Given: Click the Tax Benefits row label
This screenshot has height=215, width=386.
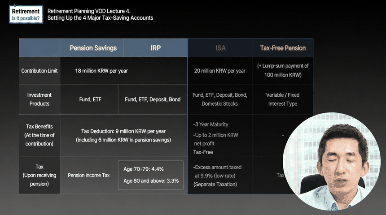Looking at the screenshot, I should (x=39, y=135).
